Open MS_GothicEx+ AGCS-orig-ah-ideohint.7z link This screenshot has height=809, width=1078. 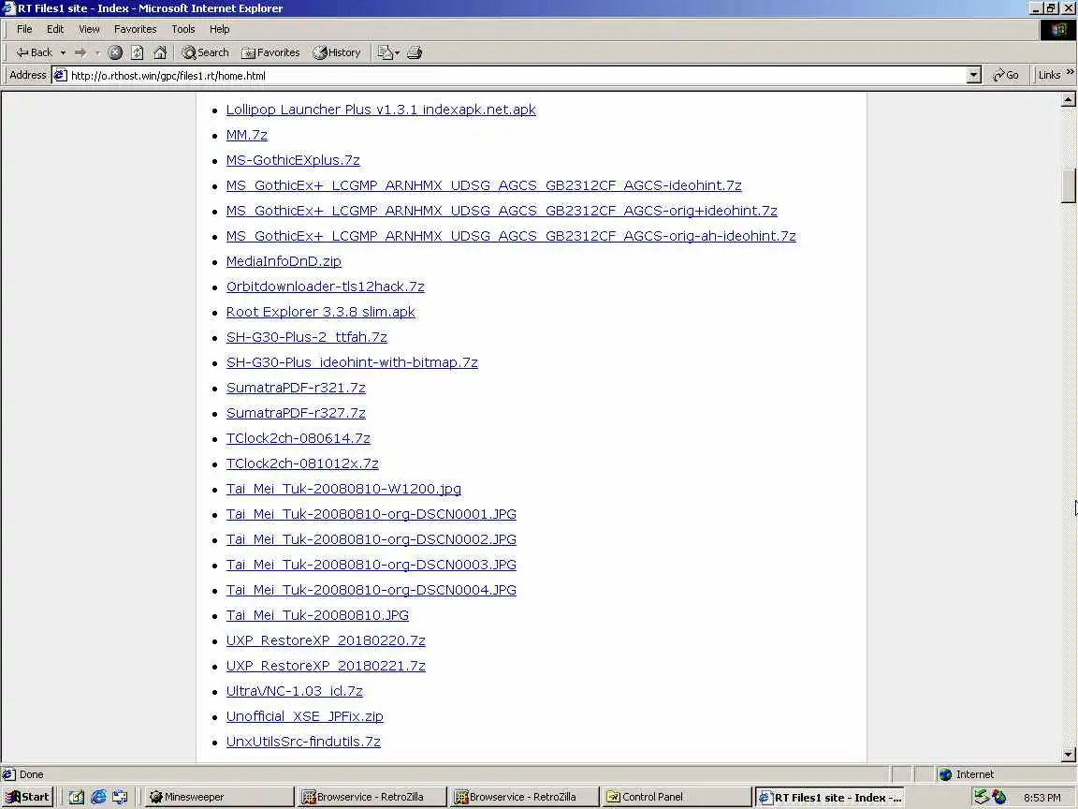pyautogui.click(x=511, y=236)
